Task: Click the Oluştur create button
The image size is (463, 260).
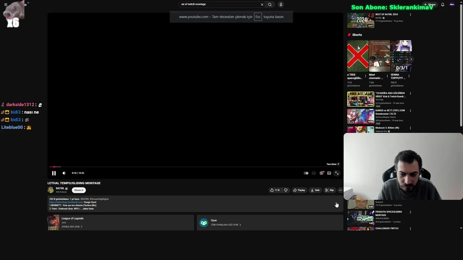Action: point(430,5)
